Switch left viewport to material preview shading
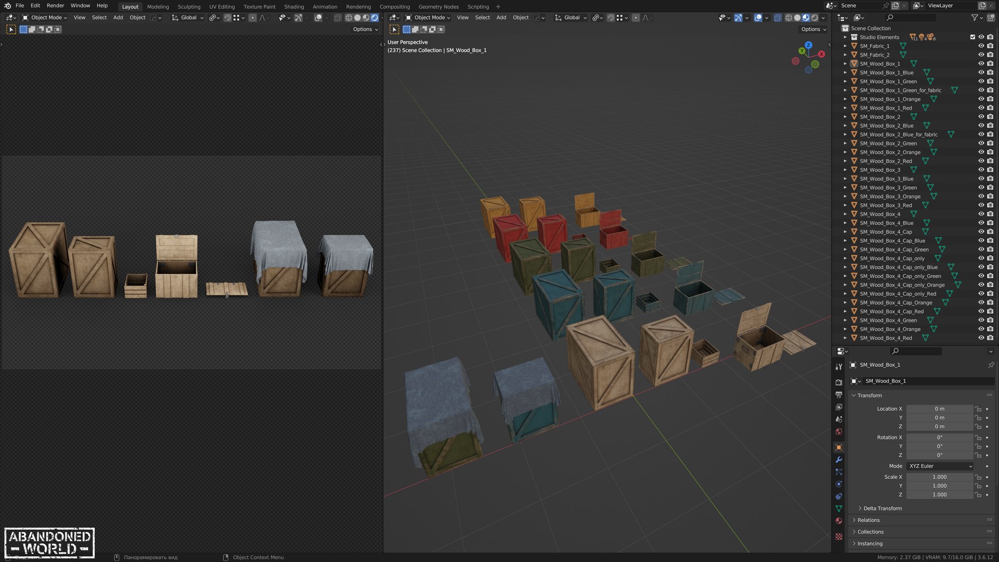999x562 pixels. (x=366, y=18)
